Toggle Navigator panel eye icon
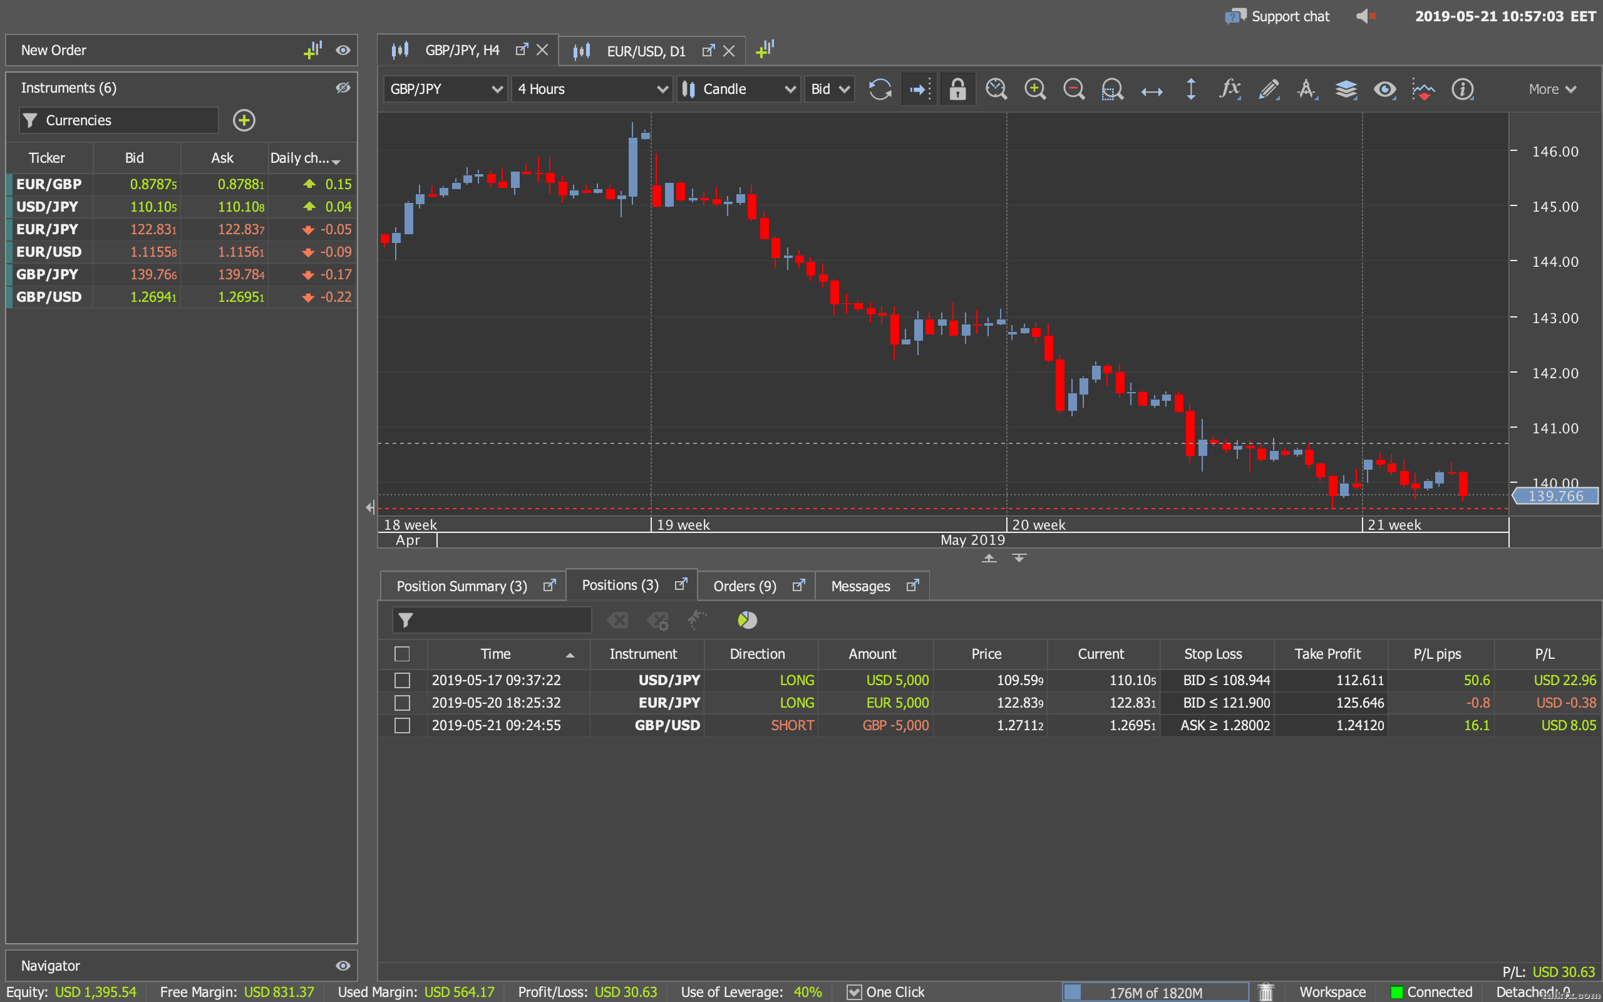 343,966
